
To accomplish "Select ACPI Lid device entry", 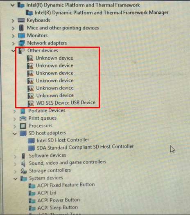I will [x=47, y=193].
